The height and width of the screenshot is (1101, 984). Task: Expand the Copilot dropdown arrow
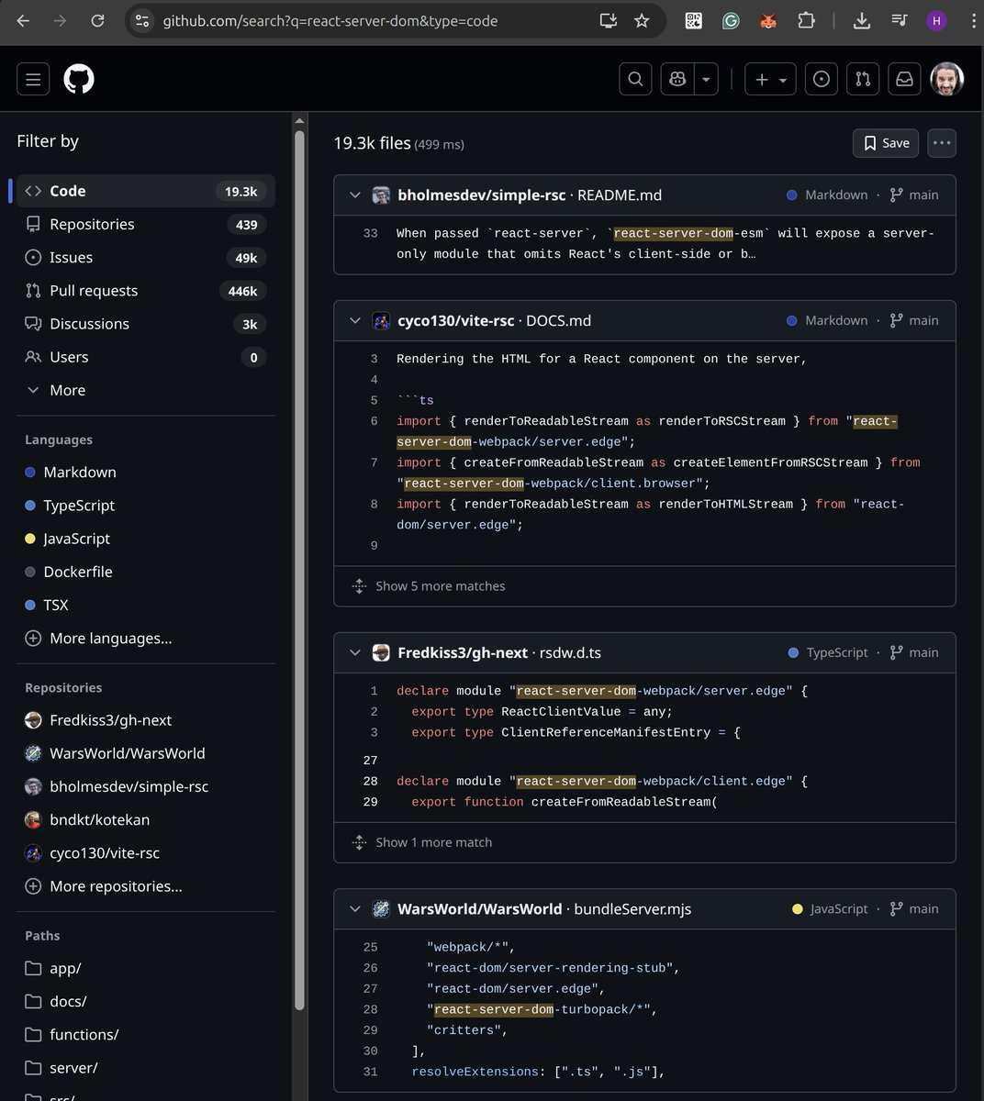click(706, 80)
